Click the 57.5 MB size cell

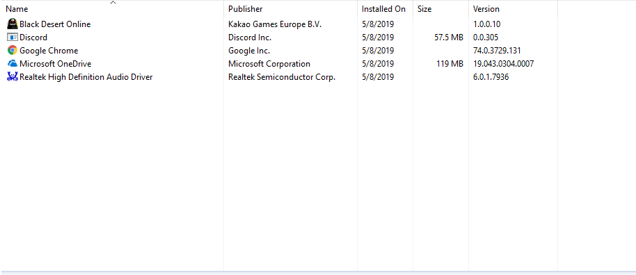click(x=449, y=37)
